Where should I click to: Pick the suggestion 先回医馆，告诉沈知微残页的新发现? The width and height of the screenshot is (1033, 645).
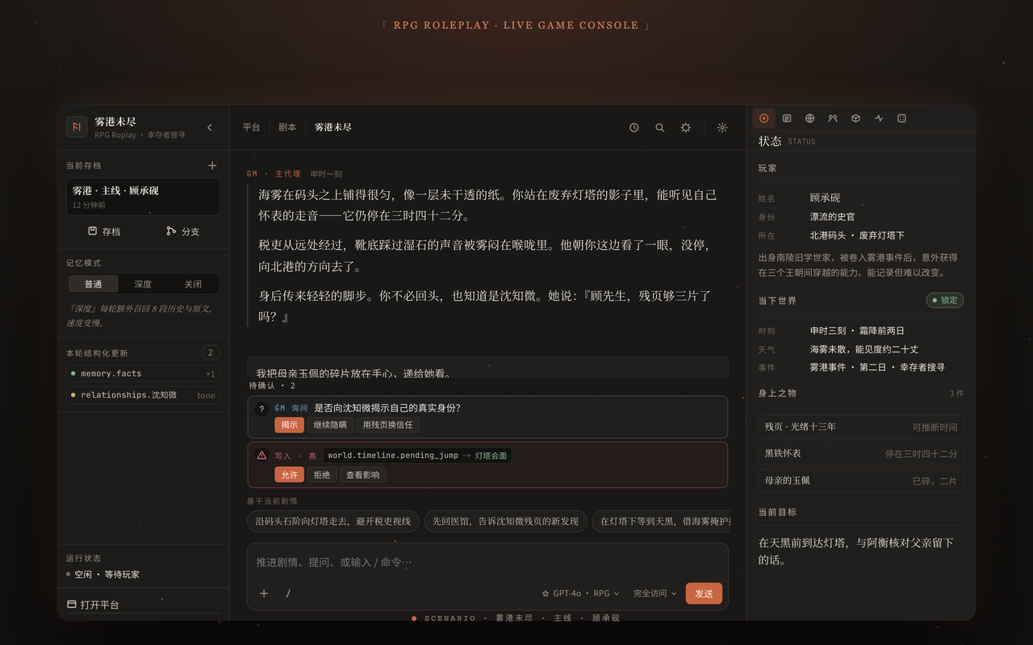(506, 522)
